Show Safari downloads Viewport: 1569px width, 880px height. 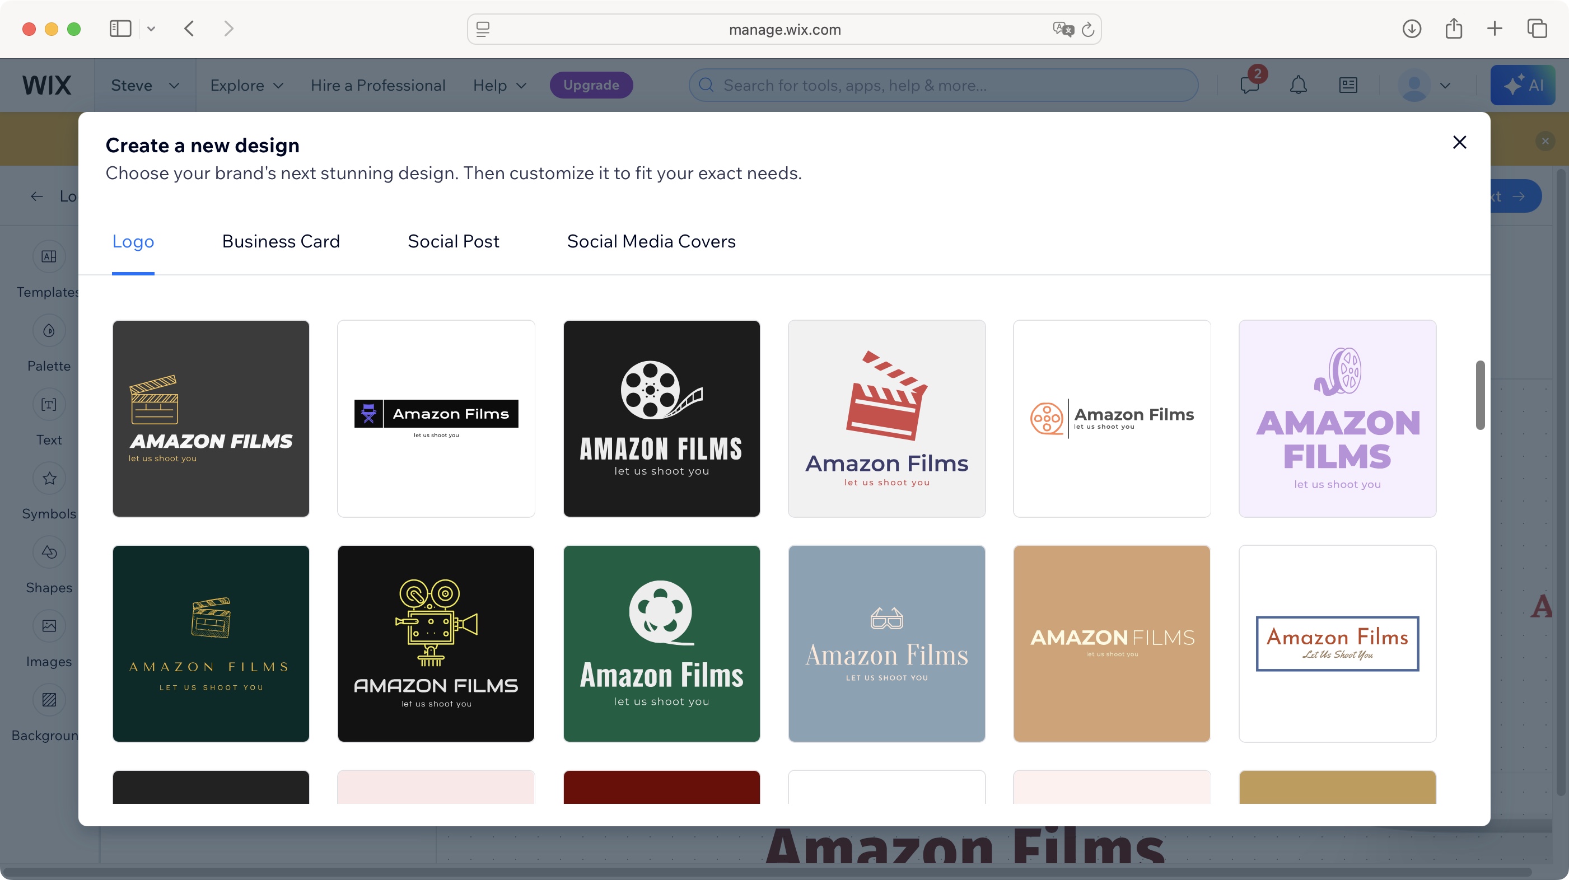pyautogui.click(x=1411, y=29)
